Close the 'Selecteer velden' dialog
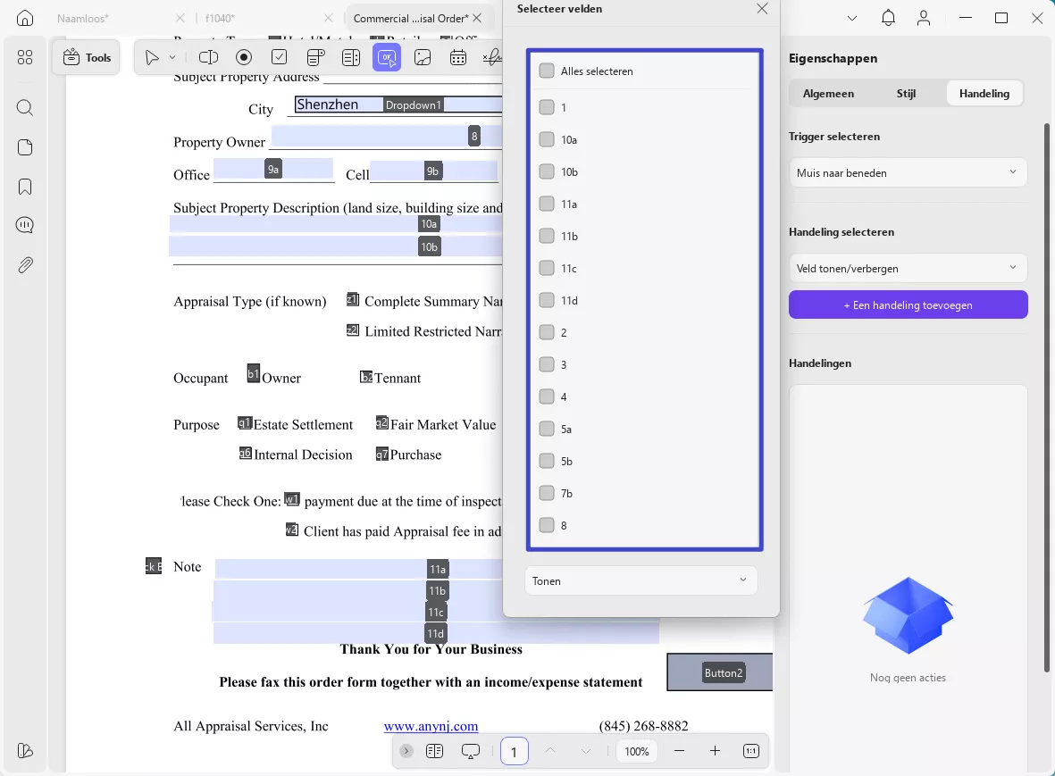Viewport: 1055px width, 776px height. (762, 9)
